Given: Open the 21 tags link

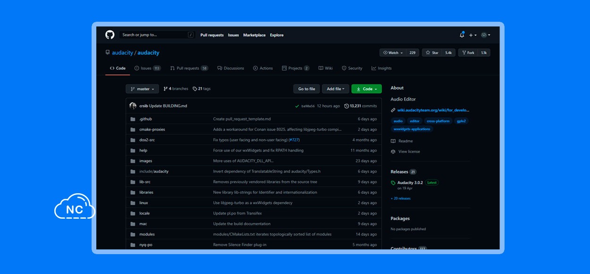Looking at the screenshot, I should point(202,89).
